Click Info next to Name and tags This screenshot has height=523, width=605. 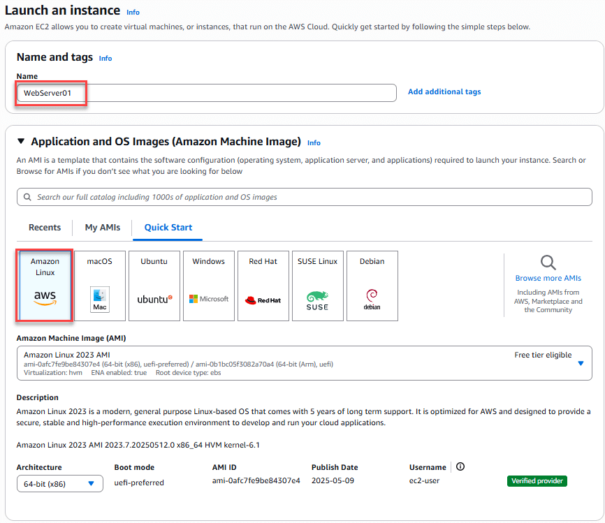point(105,59)
